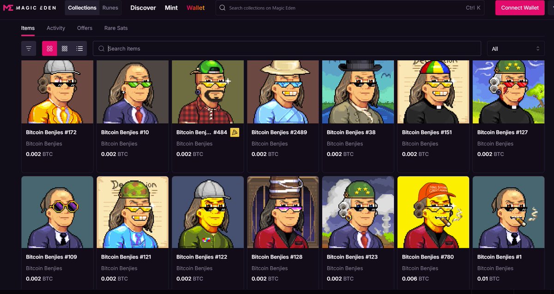Click the Bitcoin Benjies #122 title
Screen dimensions: 554x294
(202, 257)
